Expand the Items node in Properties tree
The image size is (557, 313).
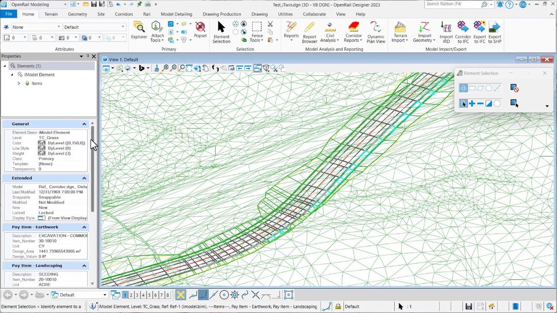(x=19, y=83)
